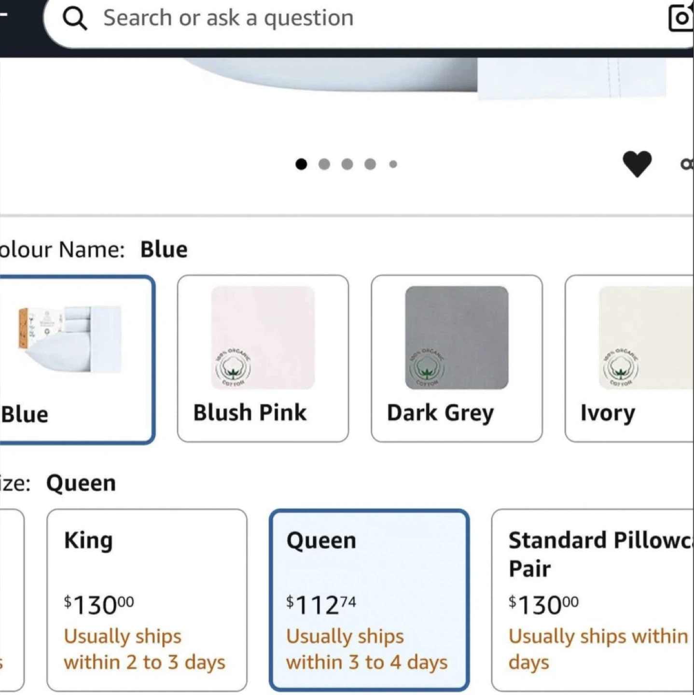Choose the Blush Pink colour swatch

263,358
